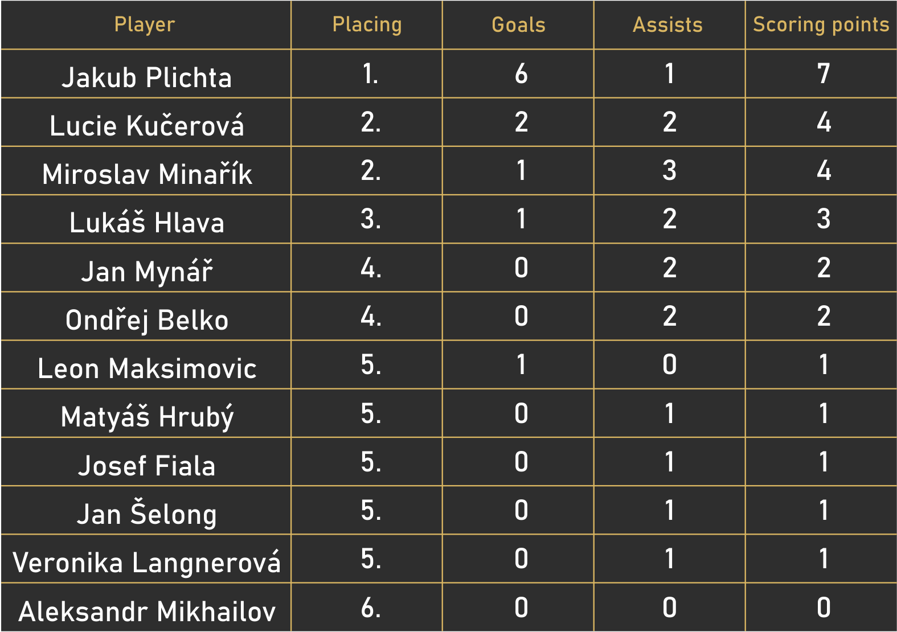Click the Scoring points column header
897x632 pixels.
(x=821, y=24)
